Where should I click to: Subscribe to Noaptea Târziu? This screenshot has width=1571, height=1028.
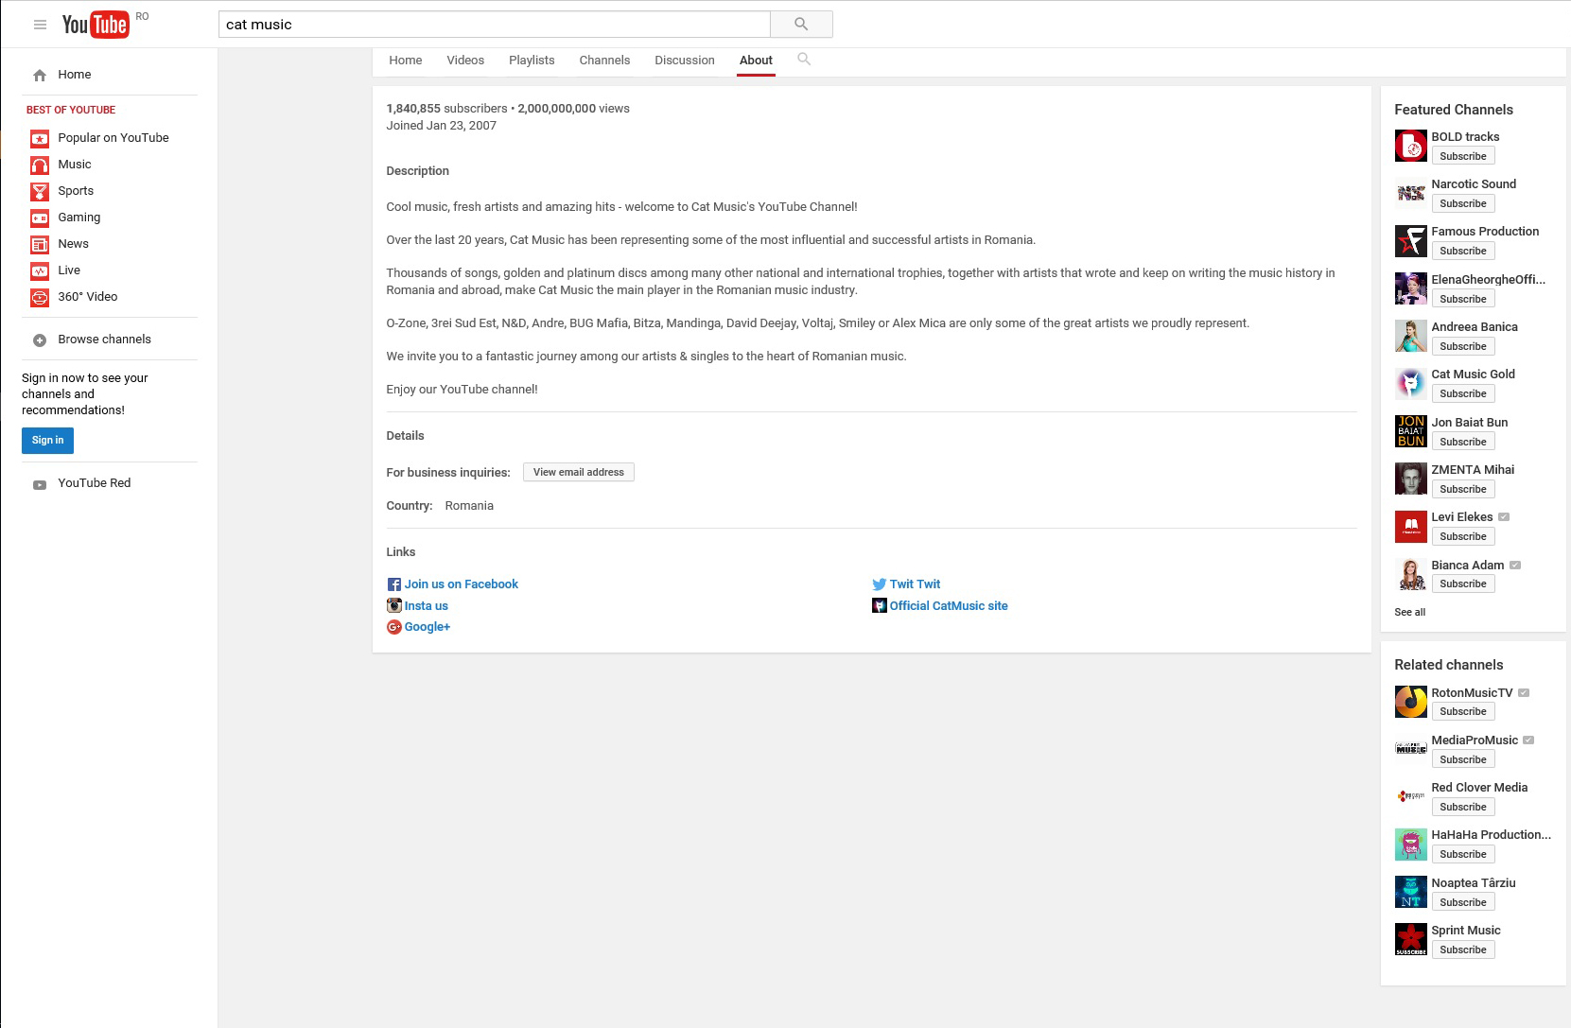(x=1463, y=902)
